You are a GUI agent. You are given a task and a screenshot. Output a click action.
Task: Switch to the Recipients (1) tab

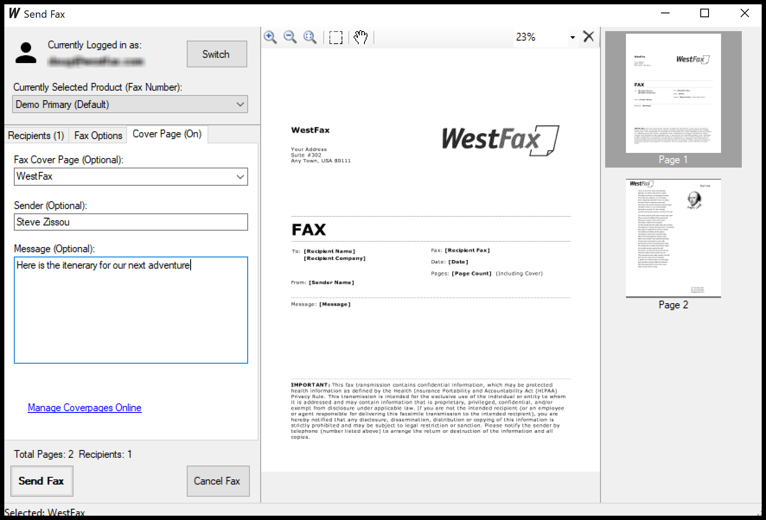(x=36, y=136)
